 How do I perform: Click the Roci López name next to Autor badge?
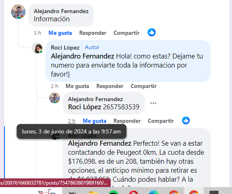click(65, 47)
